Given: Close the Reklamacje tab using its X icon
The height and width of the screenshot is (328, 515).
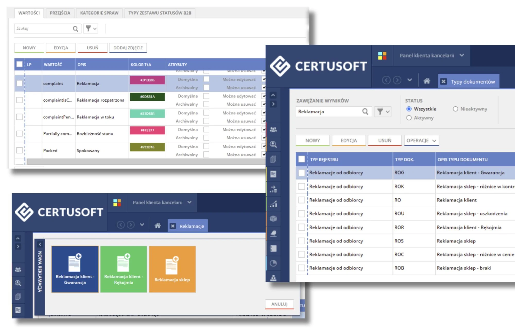Looking at the screenshot, I should (173, 226).
